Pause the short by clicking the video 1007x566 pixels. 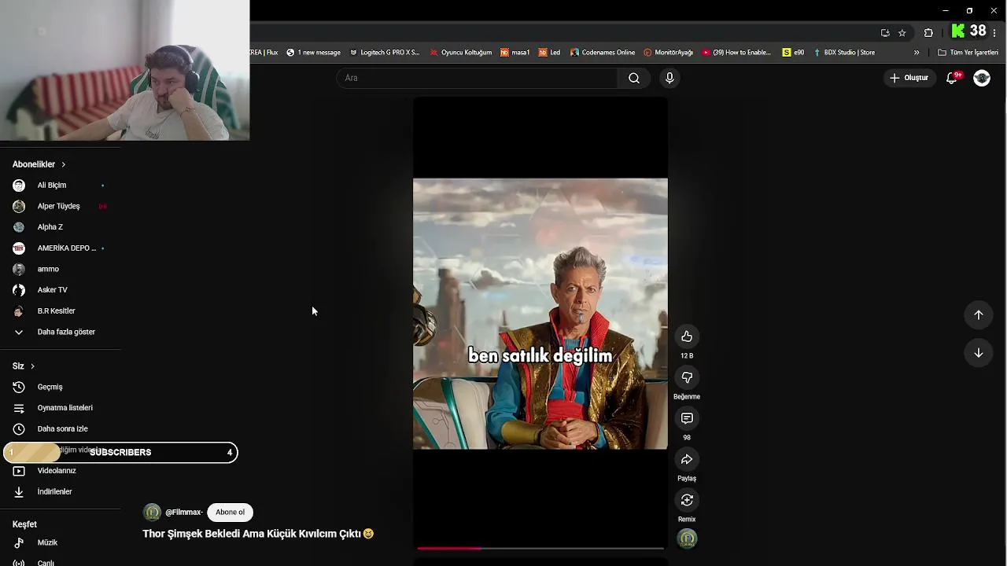(x=540, y=314)
